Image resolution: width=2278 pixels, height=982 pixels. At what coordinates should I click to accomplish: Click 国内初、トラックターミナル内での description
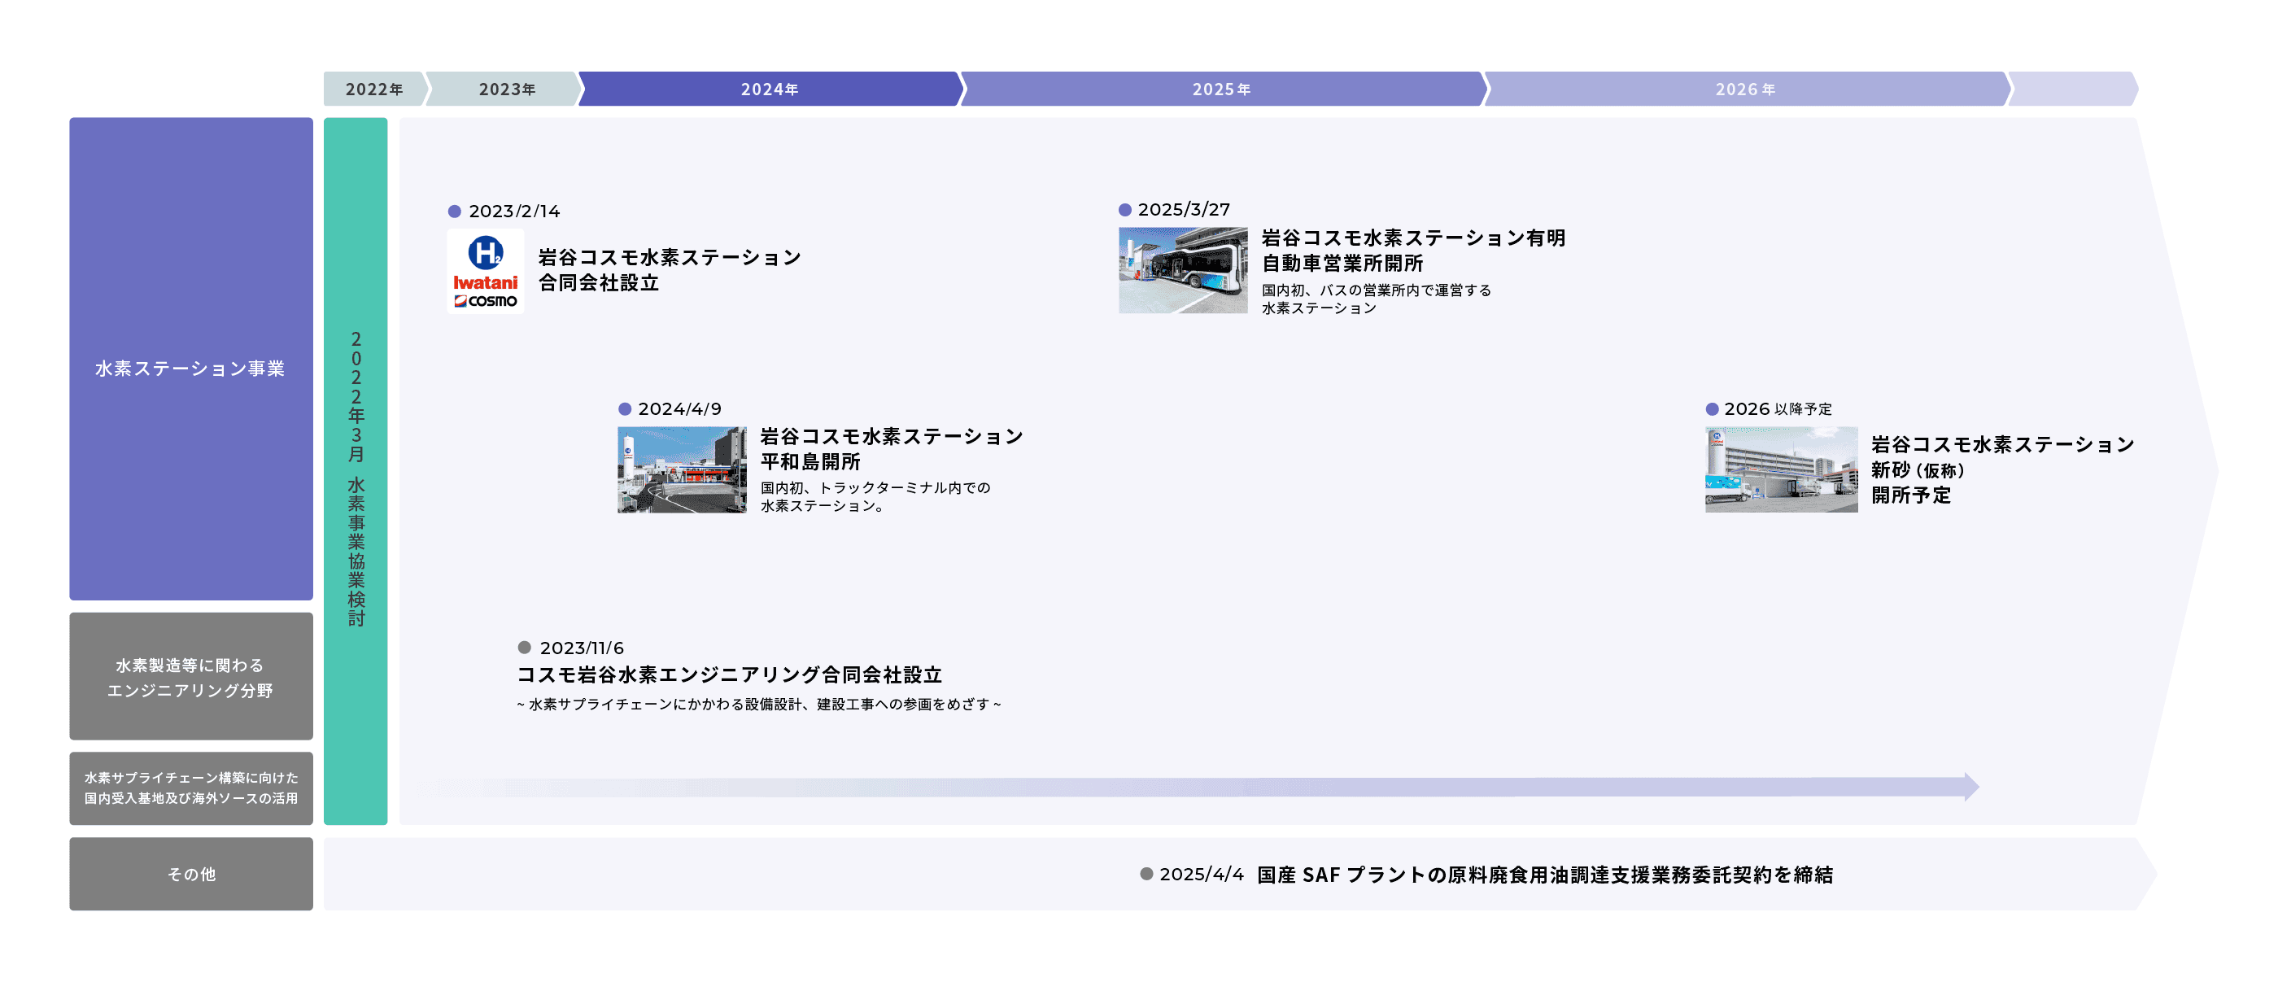tap(875, 496)
